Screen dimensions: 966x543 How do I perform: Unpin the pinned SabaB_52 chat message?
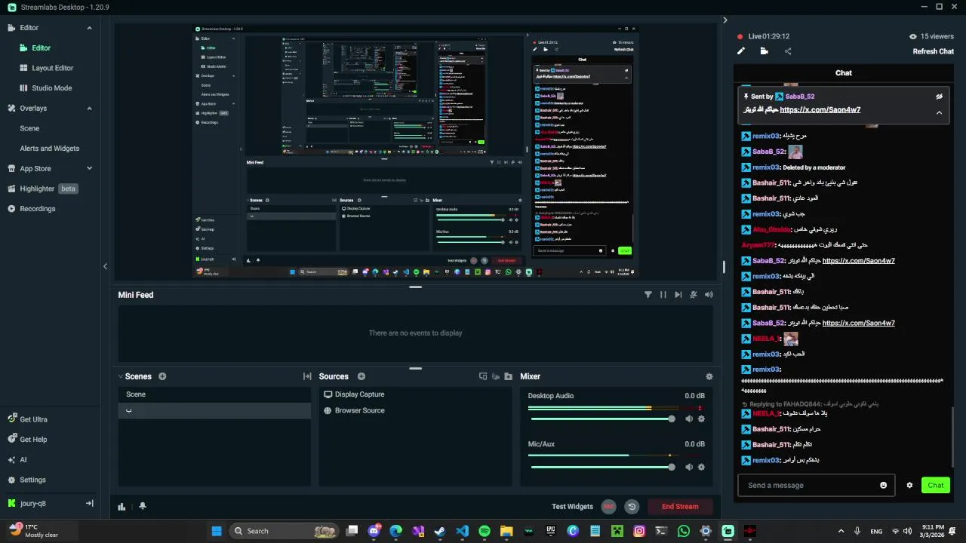[939, 97]
